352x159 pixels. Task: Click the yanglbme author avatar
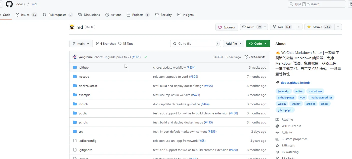click(75, 57)
